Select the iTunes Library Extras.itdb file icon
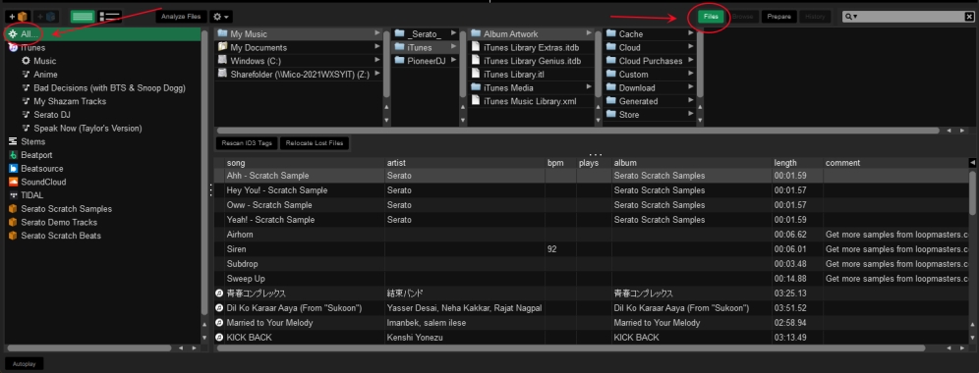979x373 pixels. coord(475,47)
